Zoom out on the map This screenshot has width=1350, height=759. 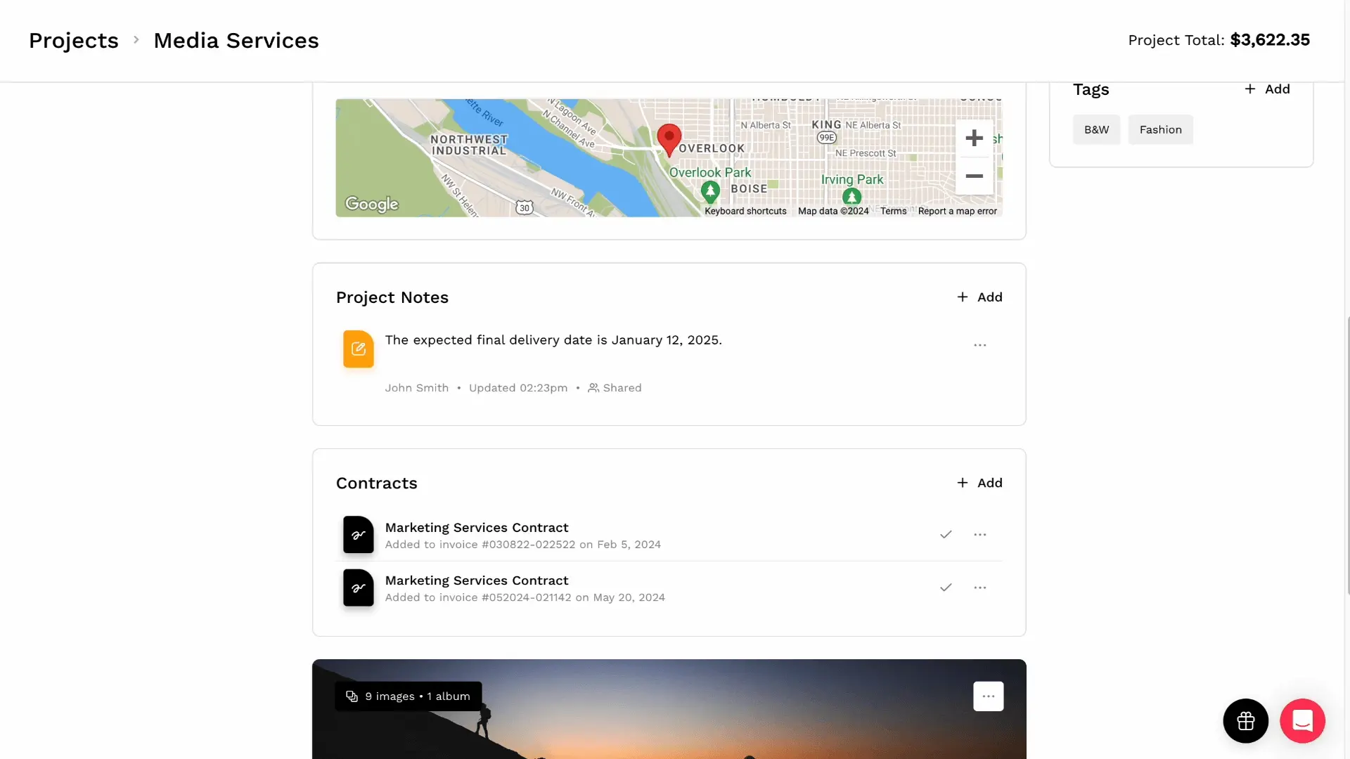click(x=974, y=176)
